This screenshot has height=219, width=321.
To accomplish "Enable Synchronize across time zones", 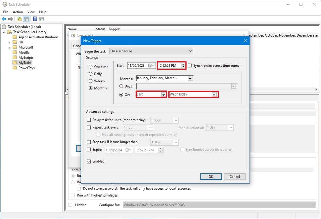I will (190, 65).
